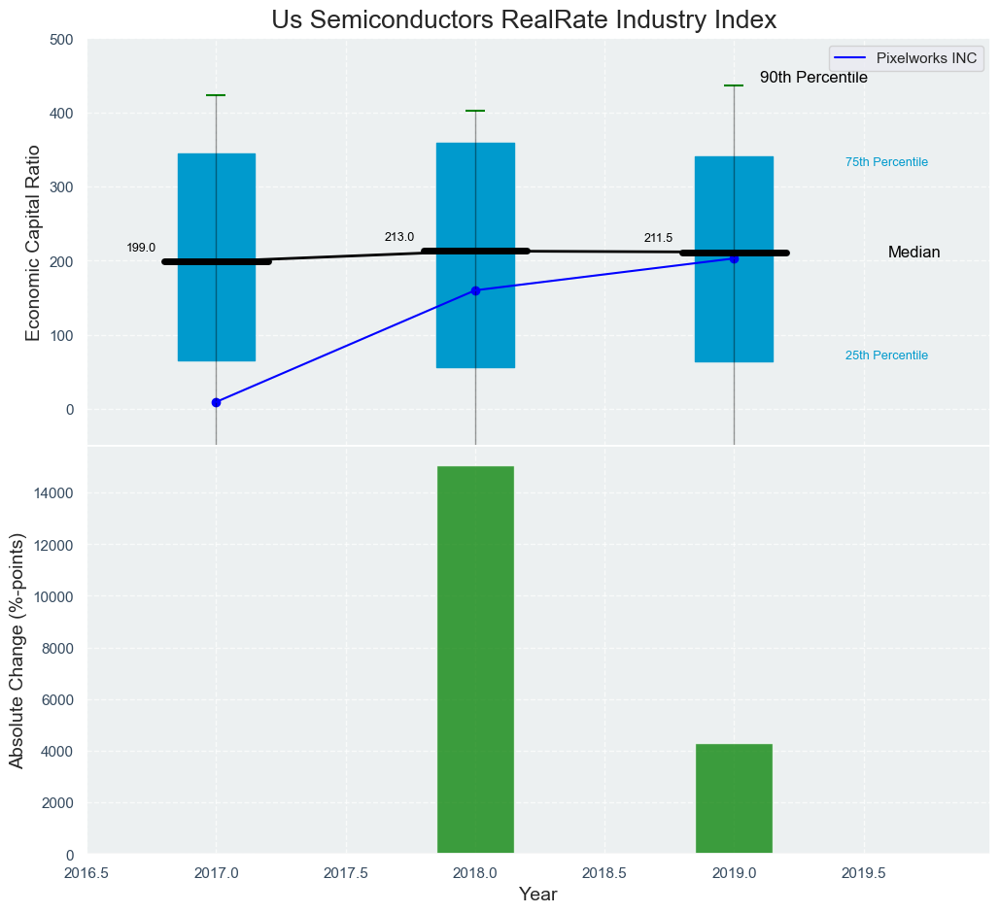Click the 25th Percentile annotation
This screenshot has width=1000, height=913.
[x=886, y=355]
